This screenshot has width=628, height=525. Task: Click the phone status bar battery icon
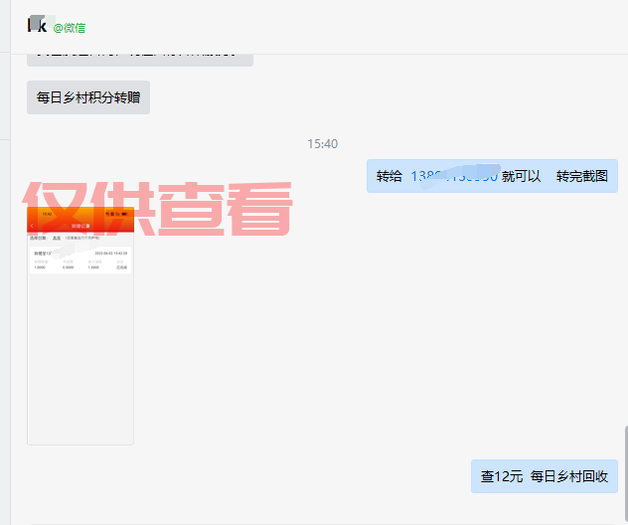click(125, 214)
